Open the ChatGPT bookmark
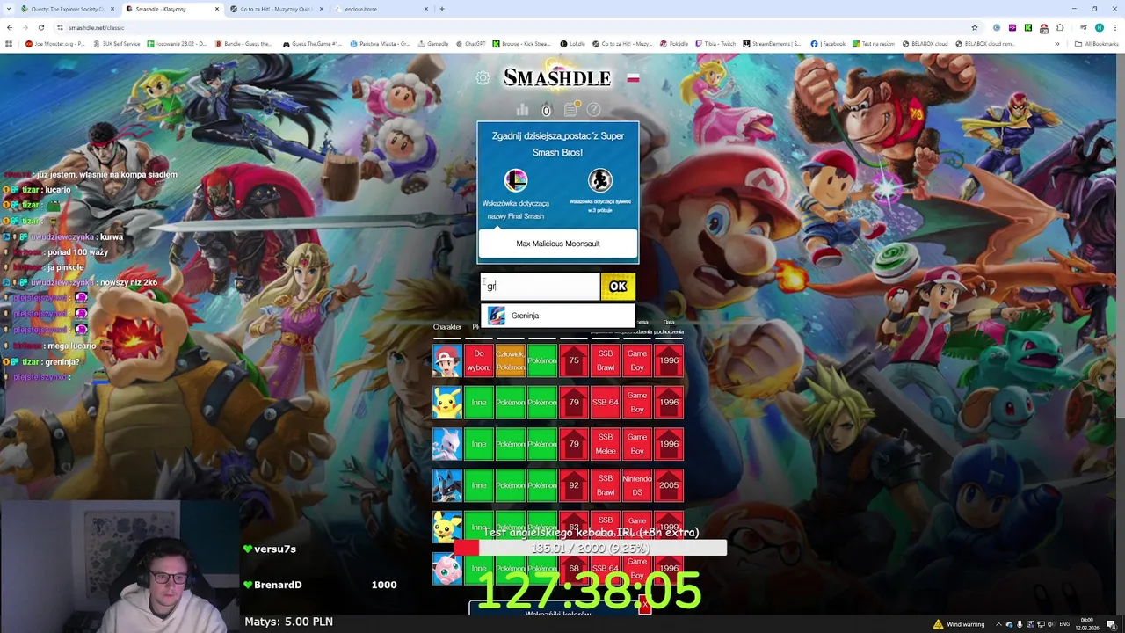 [x=470, y=44]
